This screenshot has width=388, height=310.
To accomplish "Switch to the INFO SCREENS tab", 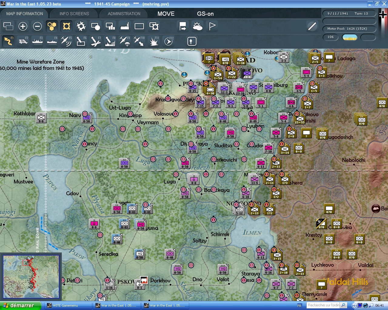I will pyautogui.click(x=74, y=14).
